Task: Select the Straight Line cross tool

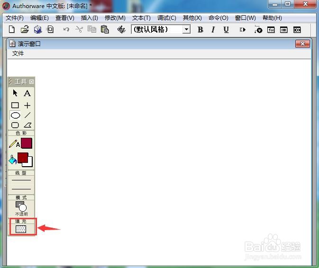Action: pos(27,105)
